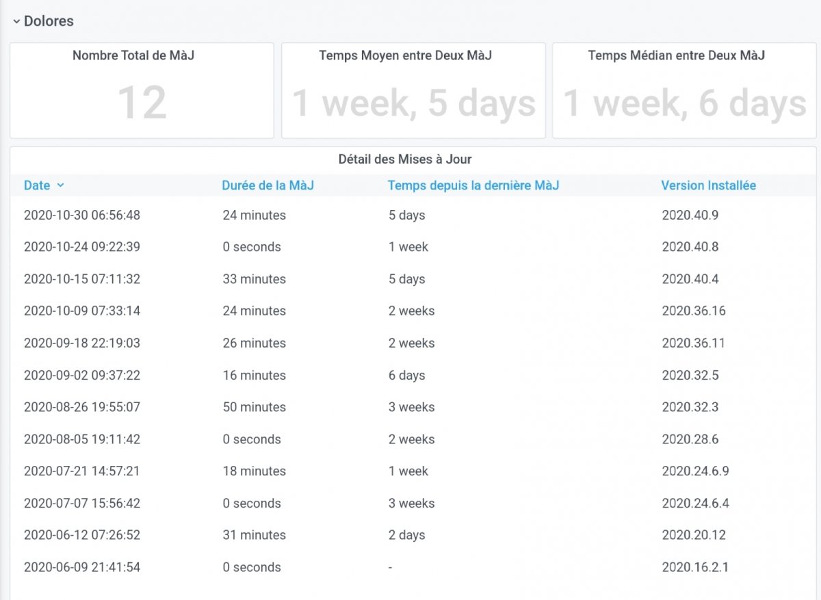Viewport: 821px width, 600px height.
Task: Click 24 minutes in the 2020.36.16 row
Action: (254, 311)
